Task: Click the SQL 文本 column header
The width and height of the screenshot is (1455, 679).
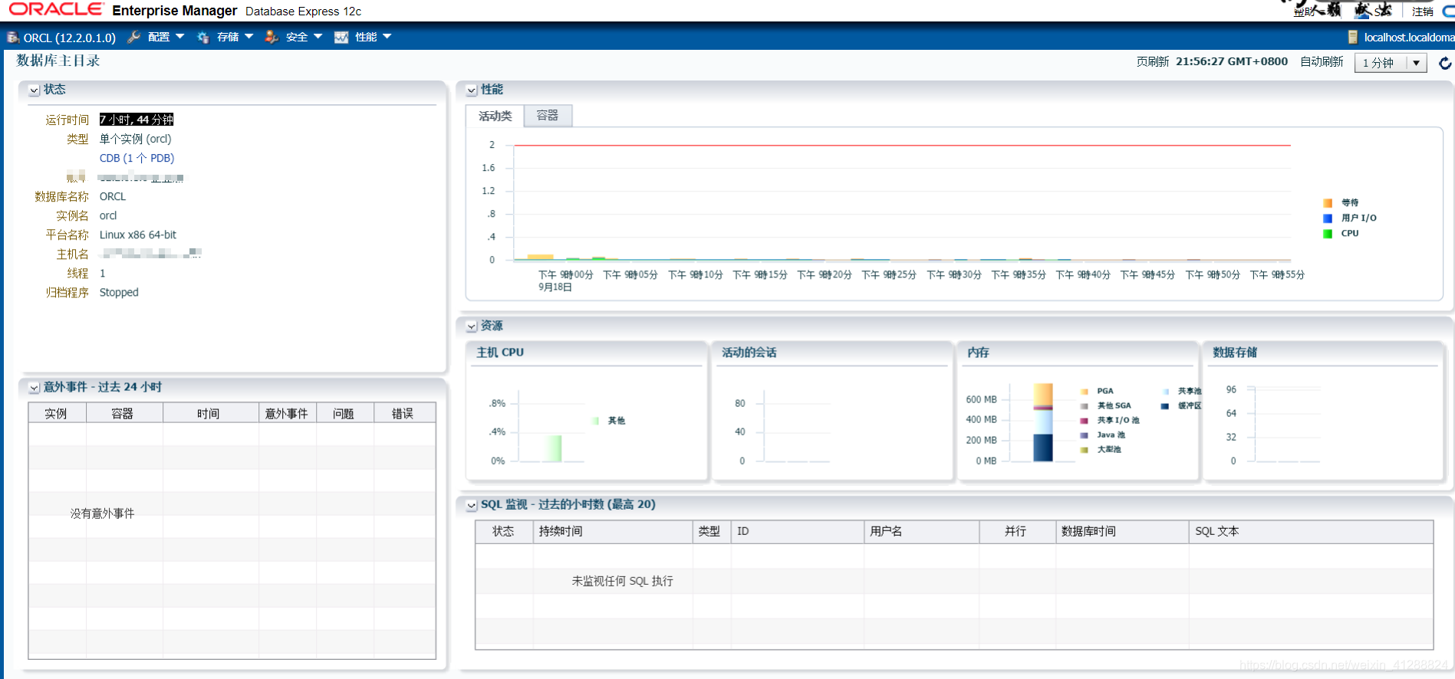Action: (1311, 532)
